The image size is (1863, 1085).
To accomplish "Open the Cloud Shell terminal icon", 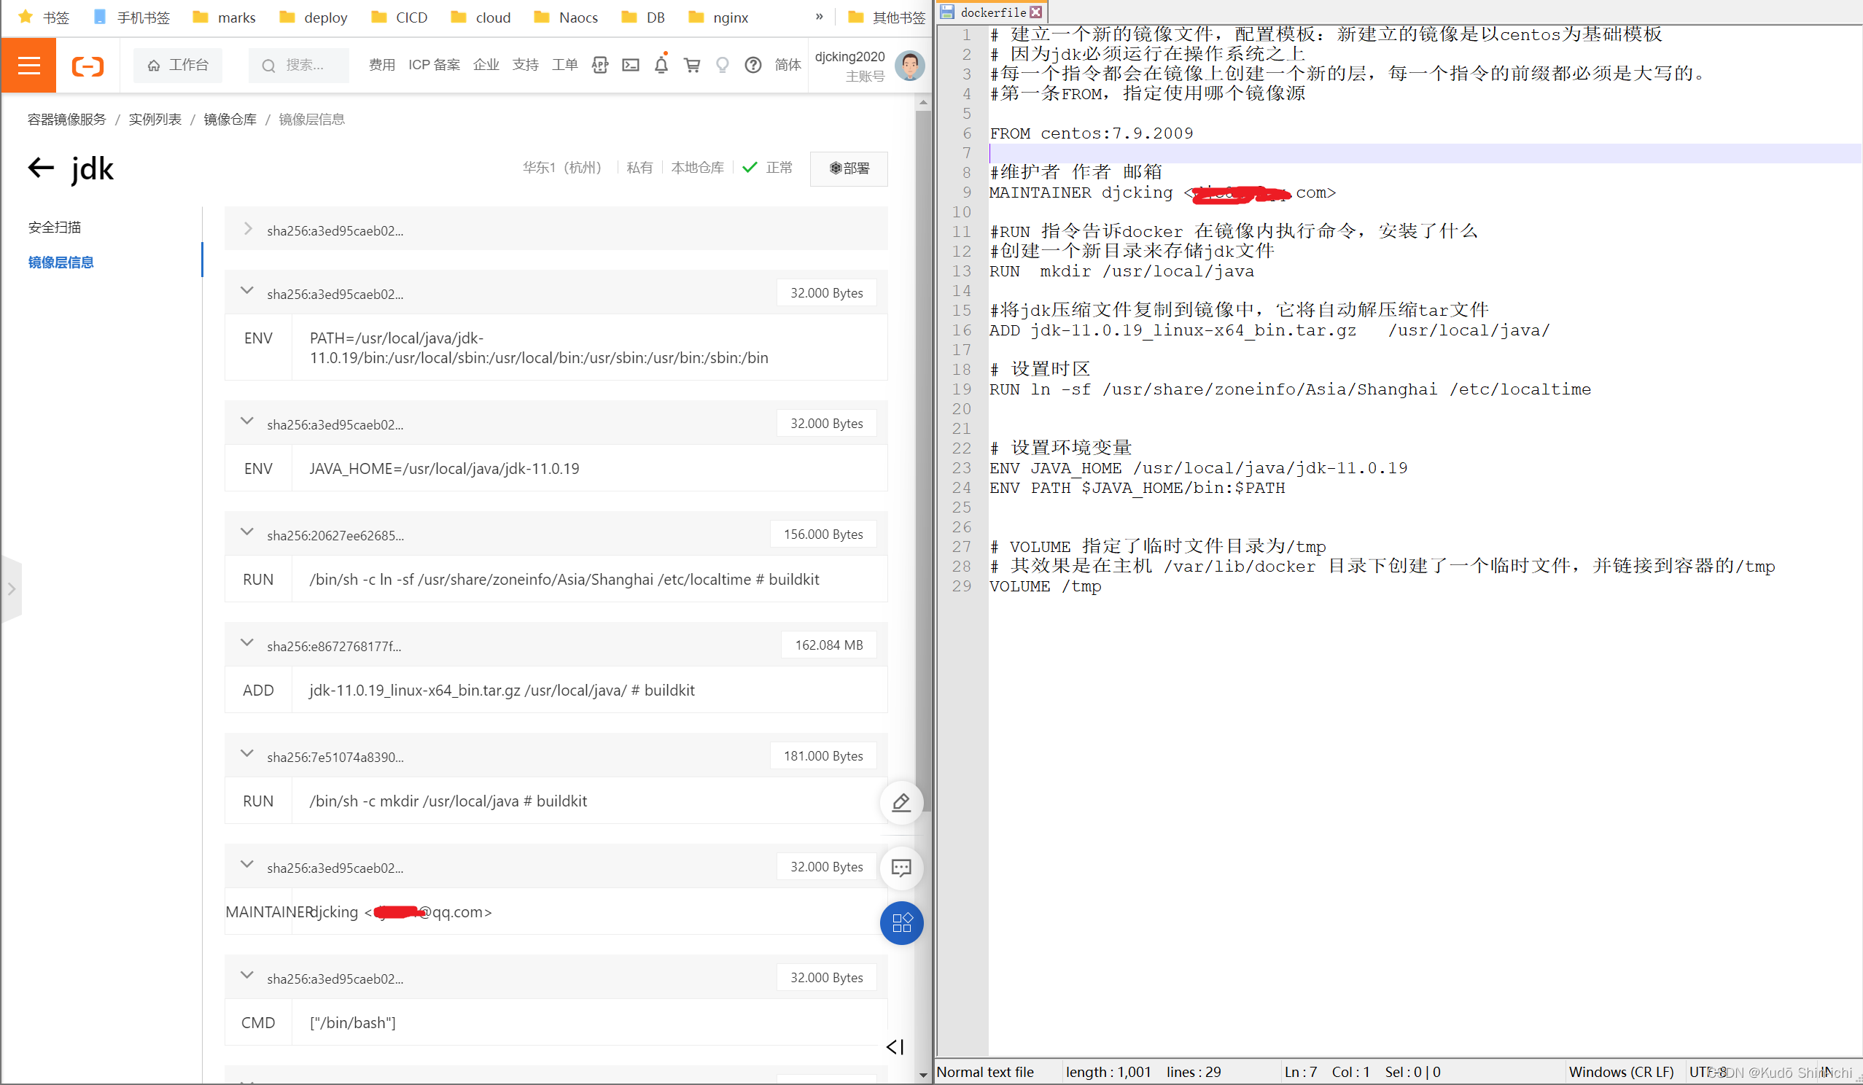I will (631, 65).
